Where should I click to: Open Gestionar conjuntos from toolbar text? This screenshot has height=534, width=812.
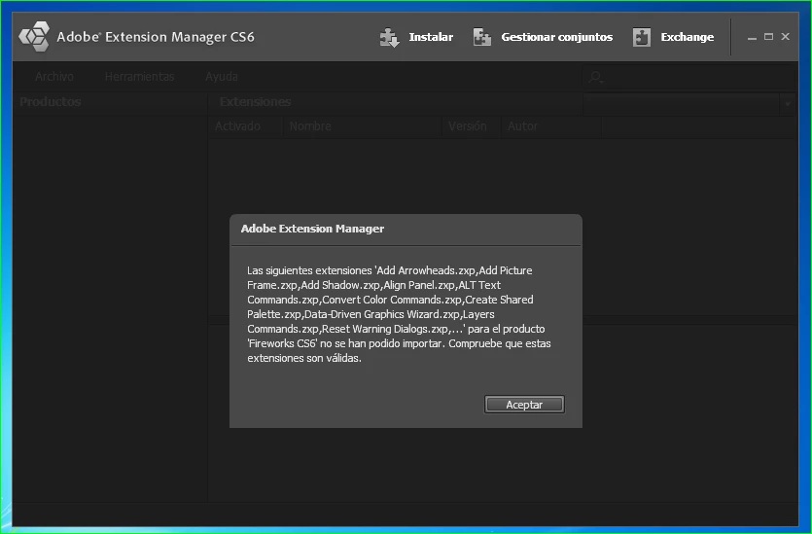pos(556,37)
